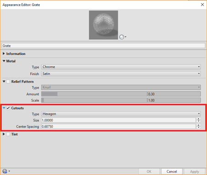
Task: Click the Apply button
Action: click(195, 171)
